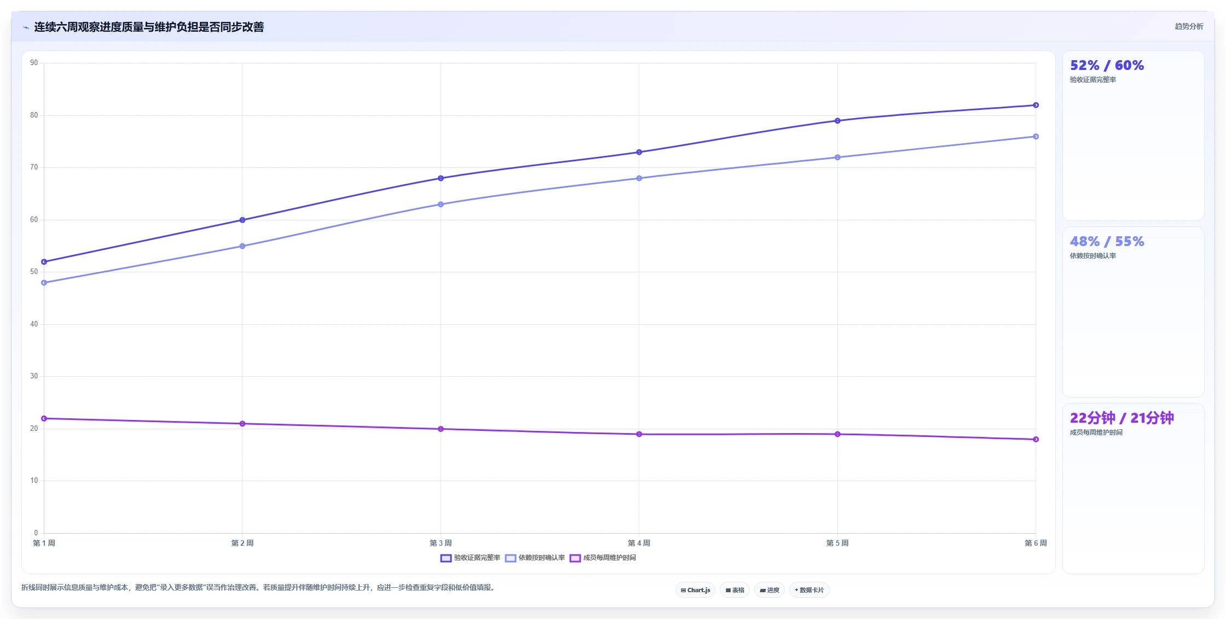This screenshot has width=1226, height=619.
Task: Select the 数据卡片 chip
Action: (809, 590)
